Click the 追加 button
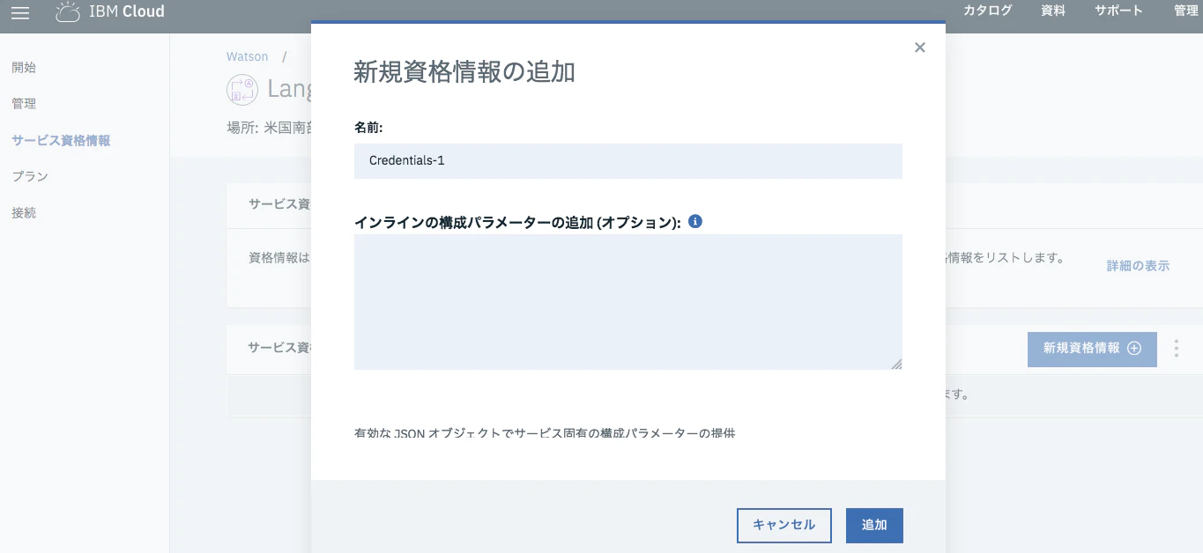1203x553 pixels. [x=874, y=526]
